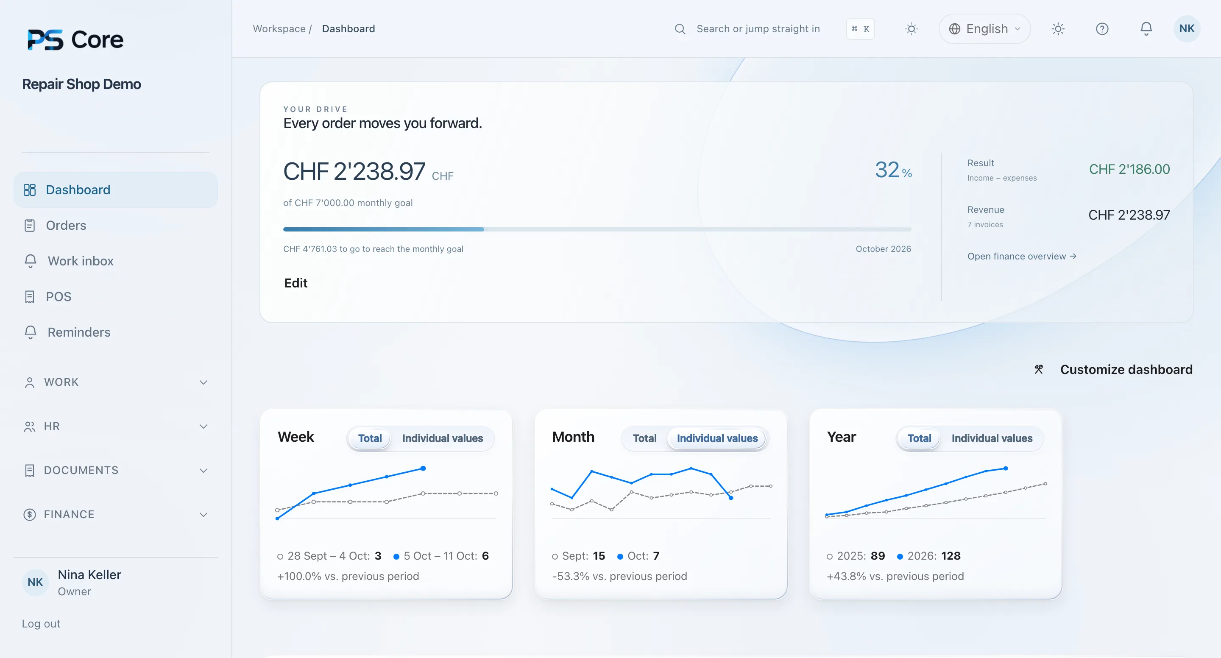This screenshot has width=1221, height=658.
Task: Click the search input field
Action: tap(758, 29)
